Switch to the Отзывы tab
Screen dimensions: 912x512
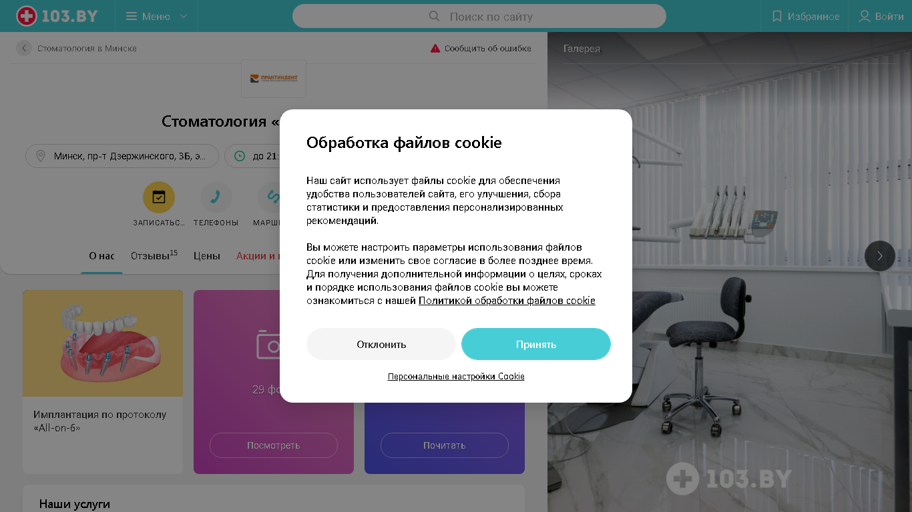click(154, 256)
